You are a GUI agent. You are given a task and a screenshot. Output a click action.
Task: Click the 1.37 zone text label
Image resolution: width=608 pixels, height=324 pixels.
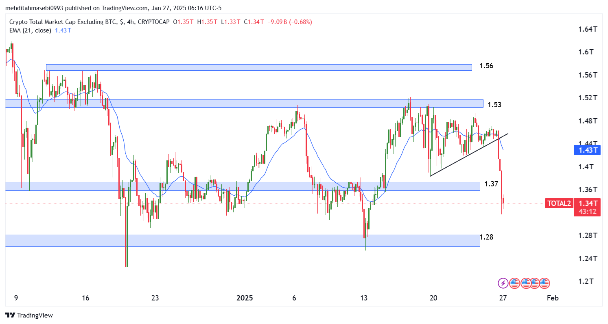coord(491,184)
